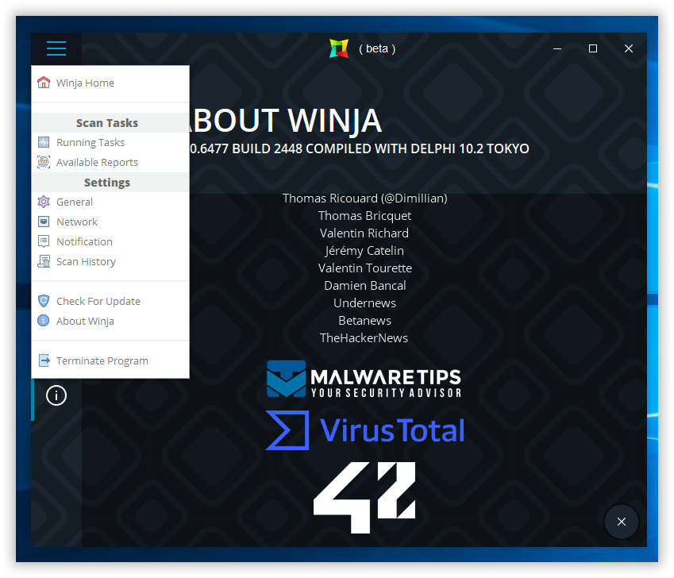Click the VirusTotal logo
674x578 pixels.
365,430
